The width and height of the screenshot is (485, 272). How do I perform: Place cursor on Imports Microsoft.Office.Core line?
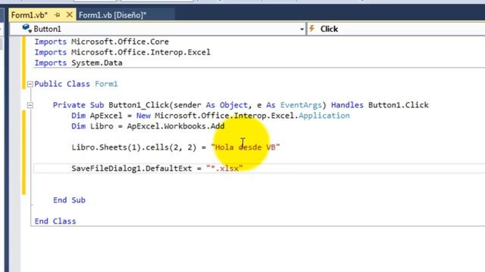click(x=102, y=42)
